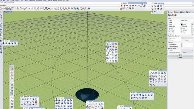
Task: Click the Print icon in the main toolbar
Action: (x=9, y=8)
